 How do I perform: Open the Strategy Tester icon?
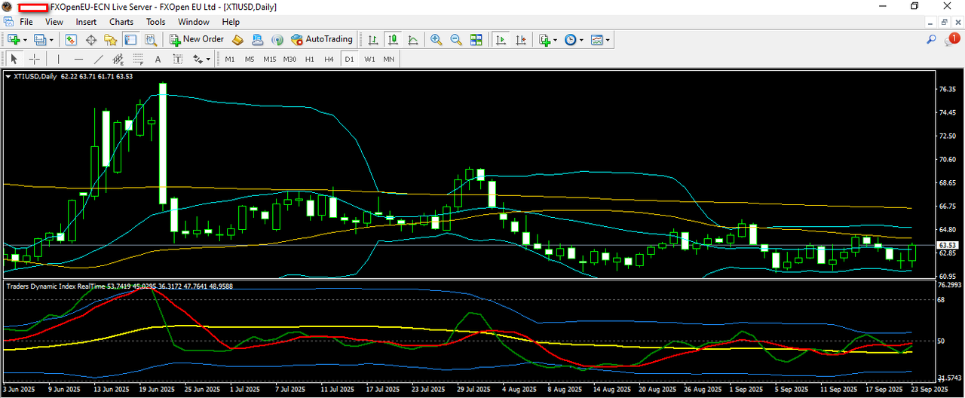click(x=149, y=39)
